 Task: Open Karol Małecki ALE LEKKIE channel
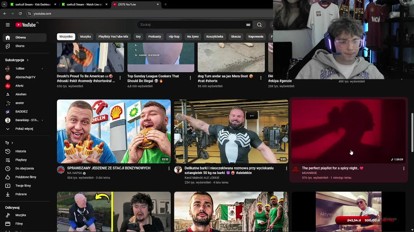(x=202, y=178)
